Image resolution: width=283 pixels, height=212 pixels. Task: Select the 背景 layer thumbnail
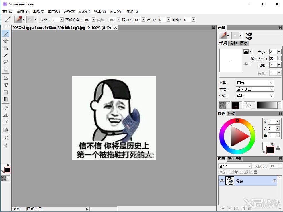pyautogui.click(x=230, y=181)
